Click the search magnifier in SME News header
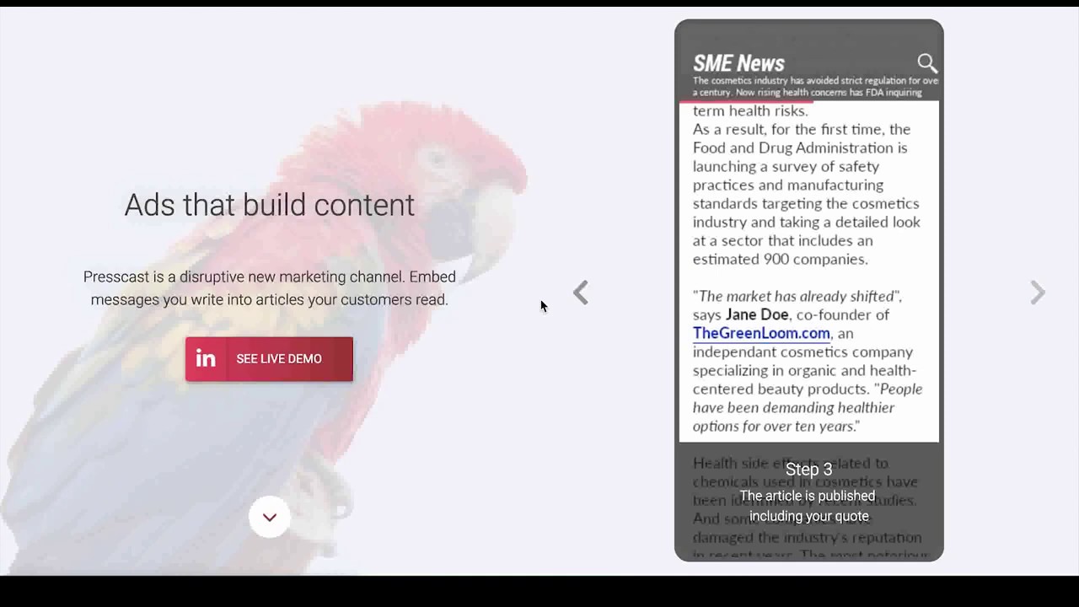 click(x=927, y=63)
